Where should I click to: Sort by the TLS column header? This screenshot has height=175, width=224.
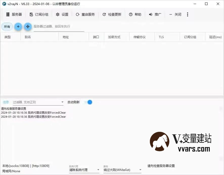167,37
